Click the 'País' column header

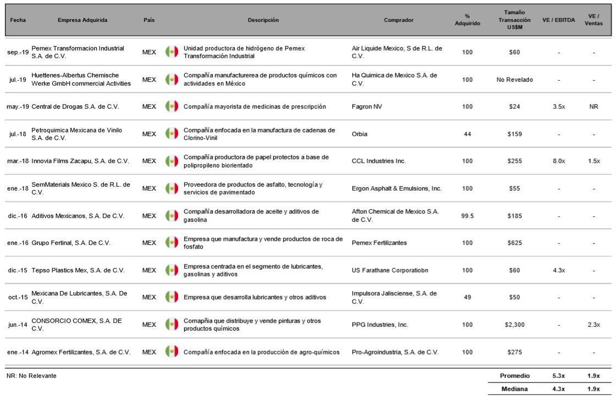[x=149, y=20]
